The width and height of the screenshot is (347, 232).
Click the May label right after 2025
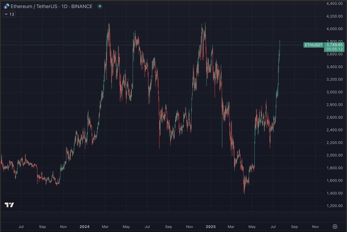point(252,227)
